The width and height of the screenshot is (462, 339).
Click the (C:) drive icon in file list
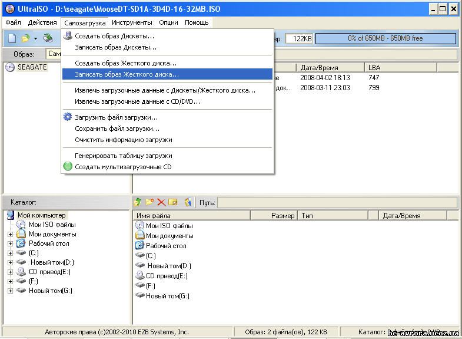point(139,255)
